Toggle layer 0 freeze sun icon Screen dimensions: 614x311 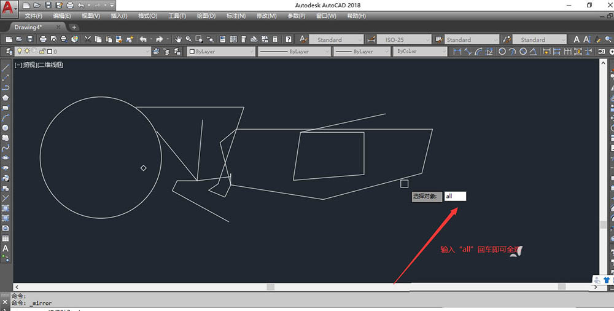[27, 52]
